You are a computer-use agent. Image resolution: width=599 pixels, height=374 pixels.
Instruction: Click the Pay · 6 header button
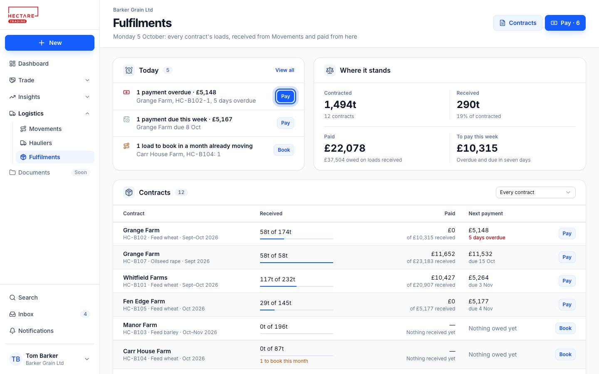click(565, 23)
